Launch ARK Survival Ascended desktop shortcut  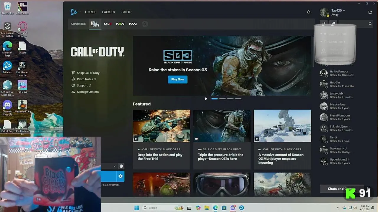[x=7, y=88]
